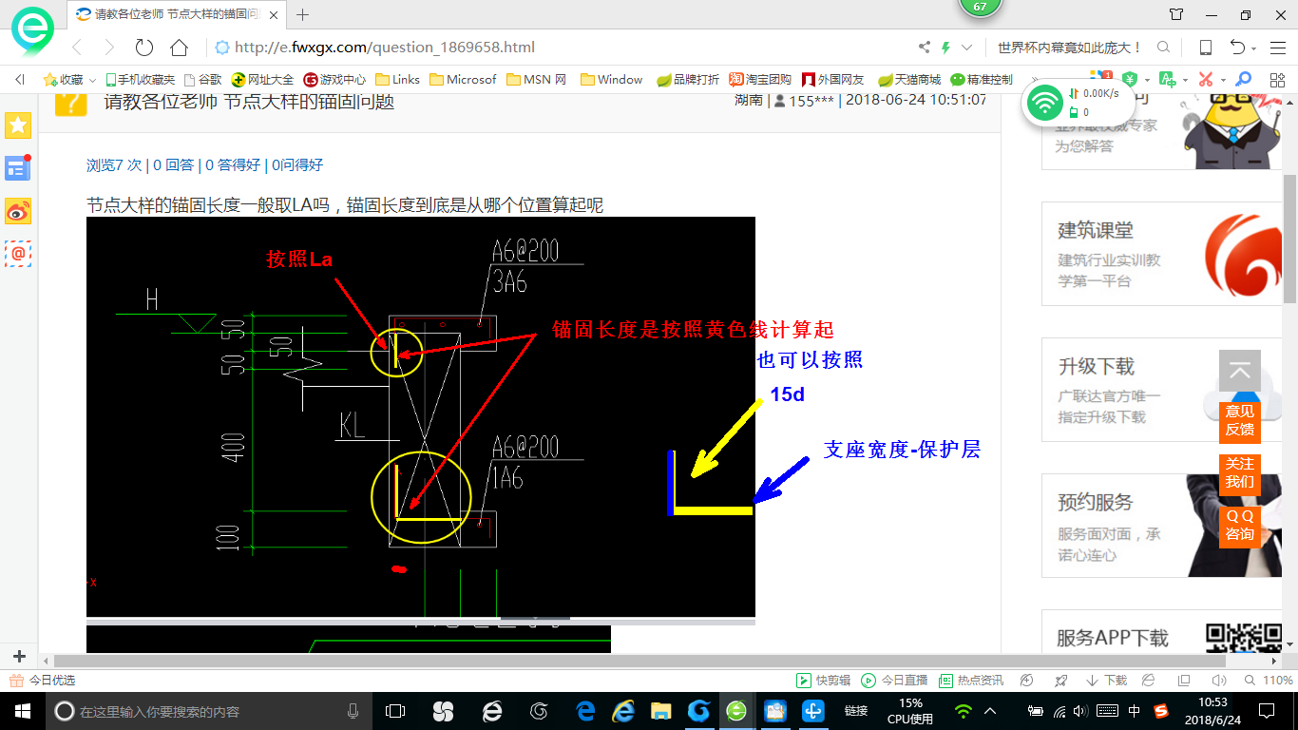Click 今日优选 in status bar
Viewport: 1298px width, 730px height.
coord(43,681)
